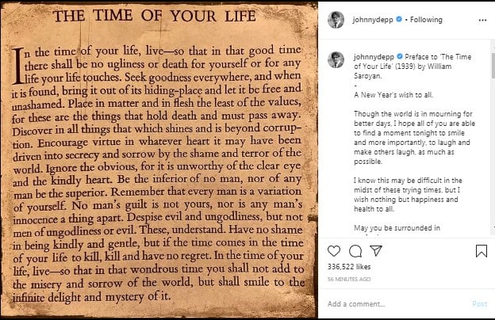This screenshot has height=320, width=495.
Task: Like the post with the heart icon
Action: click(334, 251)
